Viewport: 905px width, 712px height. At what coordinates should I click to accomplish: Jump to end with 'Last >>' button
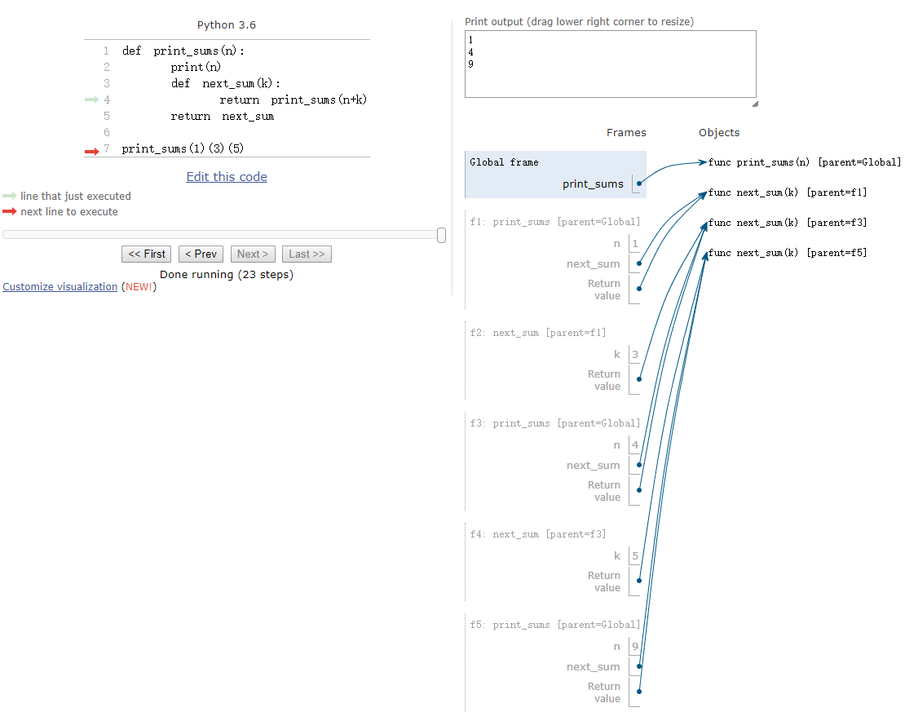pos(307,254)
